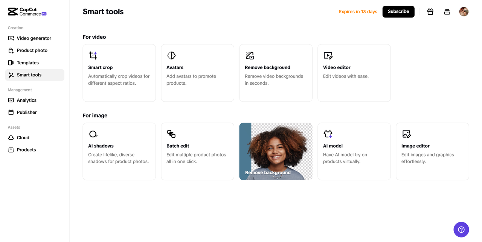The image size is (482, 242).
Task: Choose the Batch edit icon
Action: click(171, 134)
